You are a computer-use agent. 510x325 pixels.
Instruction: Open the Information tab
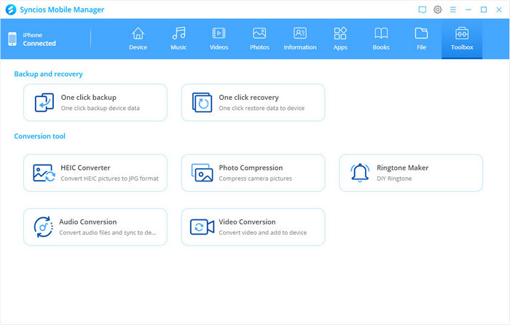click(x=300, y=39)
